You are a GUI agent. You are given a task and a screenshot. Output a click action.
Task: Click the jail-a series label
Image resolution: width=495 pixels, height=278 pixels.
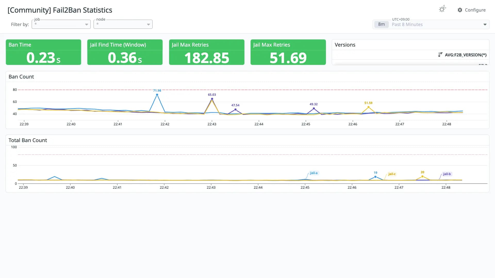pos(314,173)
